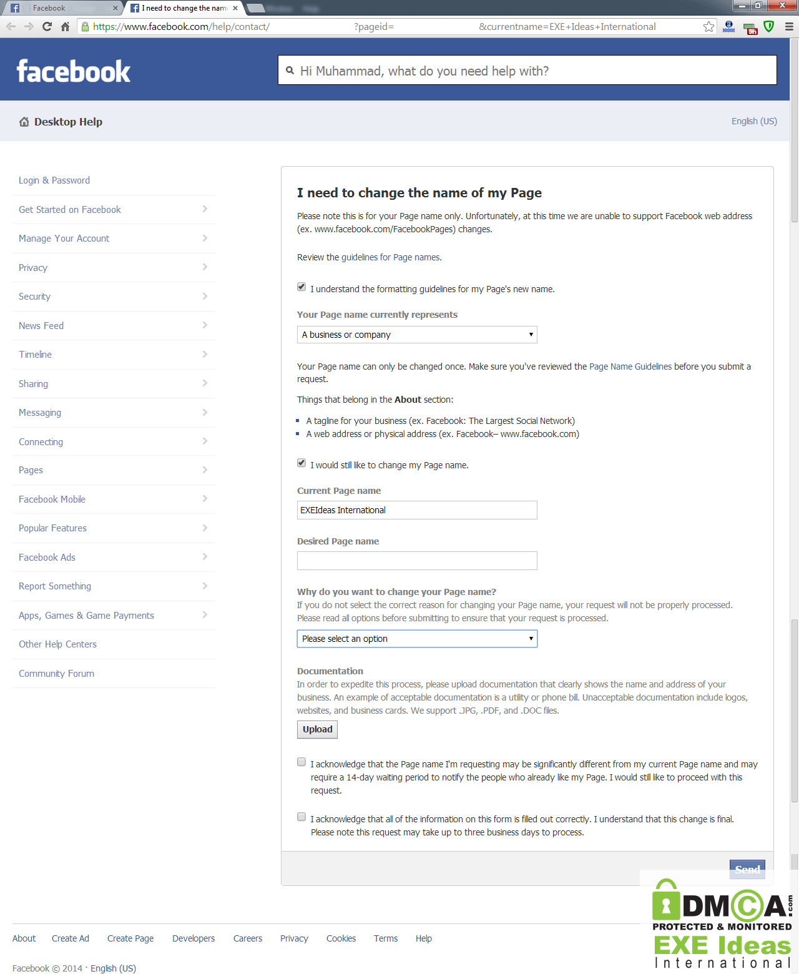Check 'all information filled out correctly' box
Screen dimensions: 799x974
[301, 817]
